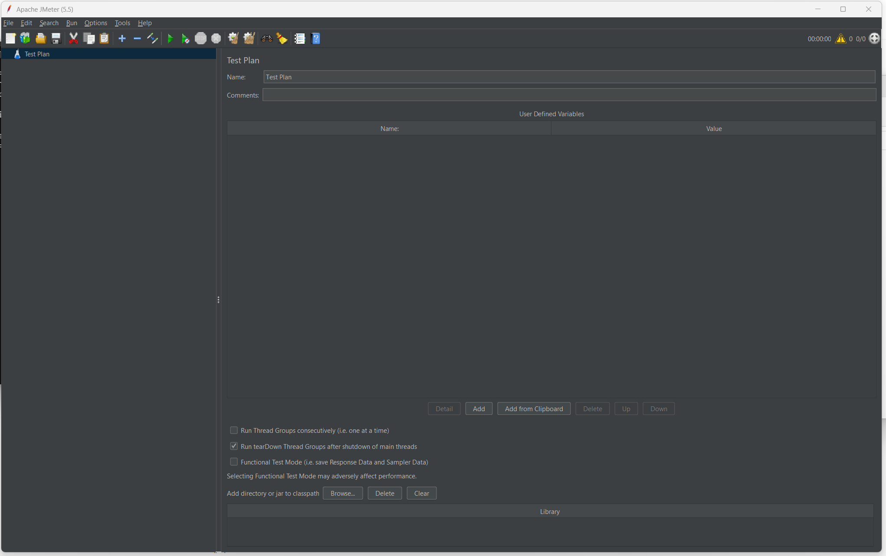
Task: Click the Name: column header
Action: tap(389, 128)
